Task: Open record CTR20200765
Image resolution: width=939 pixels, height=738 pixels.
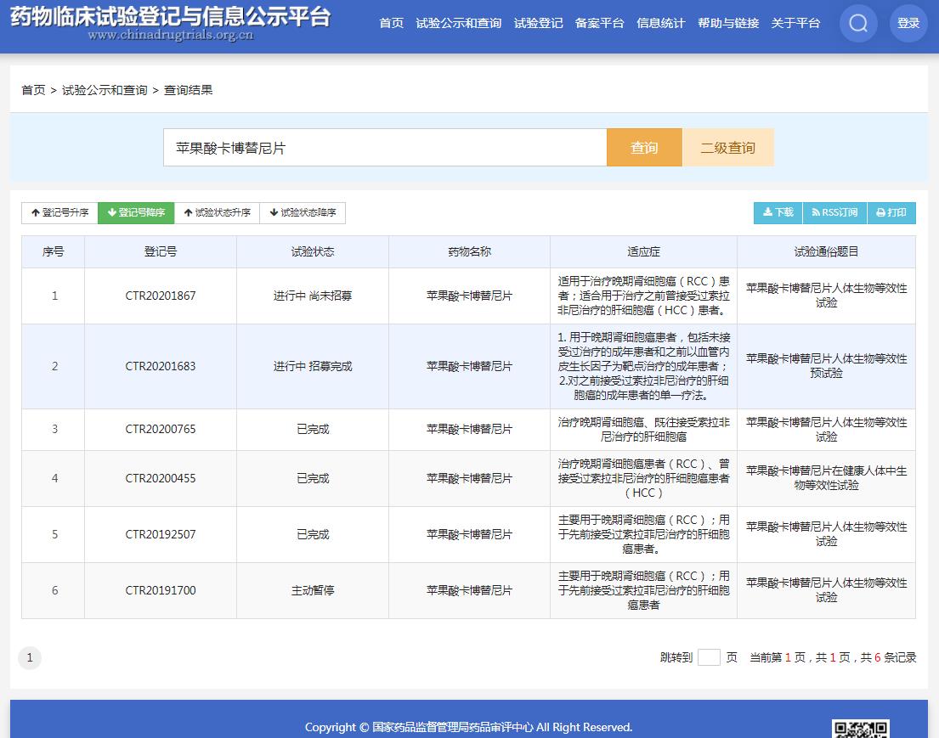Action: [161, 429]
